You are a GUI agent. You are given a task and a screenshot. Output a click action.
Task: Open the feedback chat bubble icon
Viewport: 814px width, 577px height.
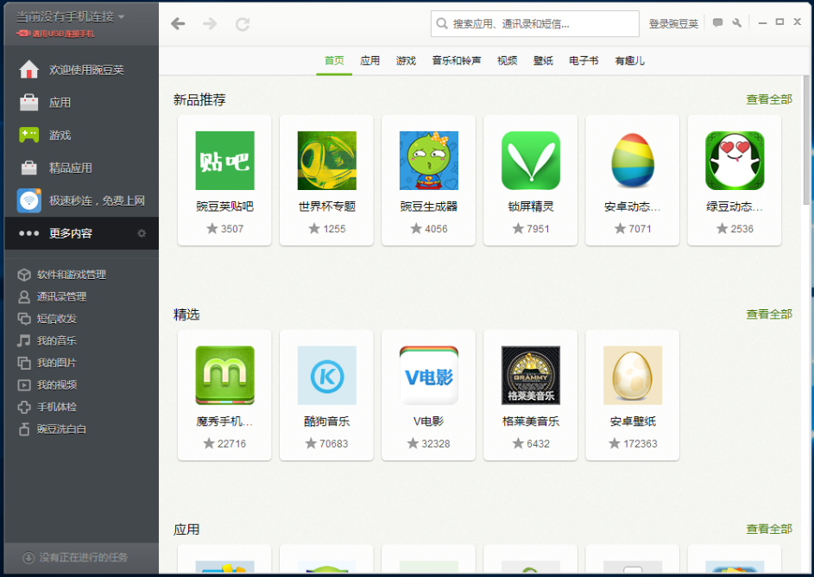717,22
